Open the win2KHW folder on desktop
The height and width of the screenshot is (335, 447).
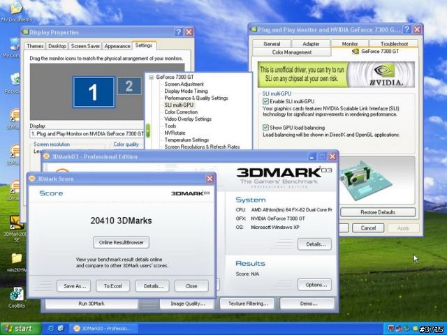point(17,262)
